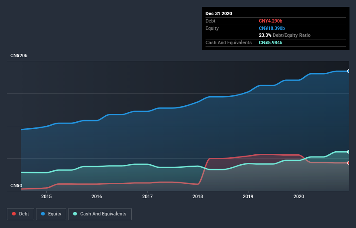Toggle the Equity series legend button

point(51,214)
